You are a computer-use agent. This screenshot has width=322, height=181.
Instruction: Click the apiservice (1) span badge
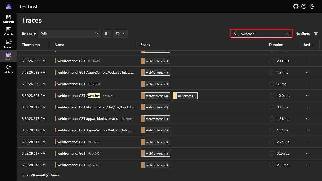pos(185,96)
